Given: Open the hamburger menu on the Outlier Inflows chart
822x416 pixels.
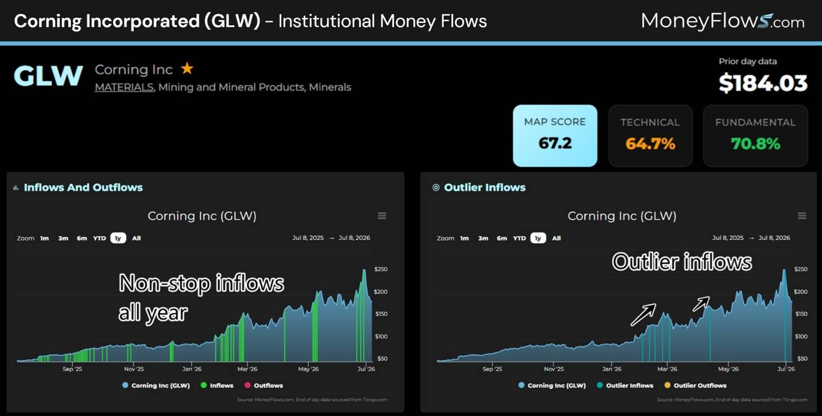Looking at the screenshot, I should tap(802, 216).
